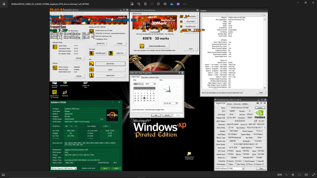Image resolution: width=317 pixels, height=178 pixels.
Task: Click the time input field under the clock
Action: click(x=170, y=103)
